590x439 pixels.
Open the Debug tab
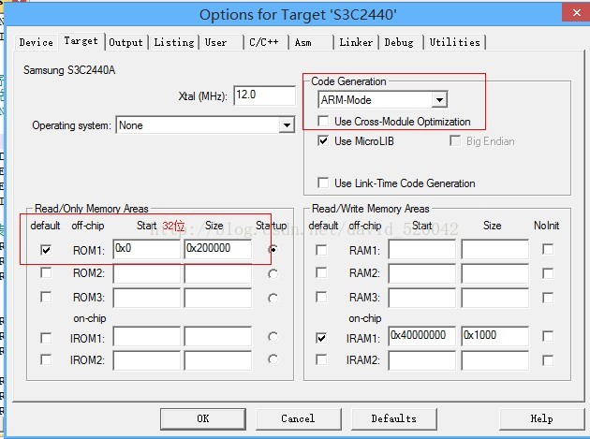pyautogui.click(x=400, y=42)
